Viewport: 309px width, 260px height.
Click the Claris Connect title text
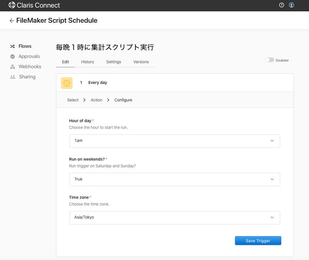[38, 5]
